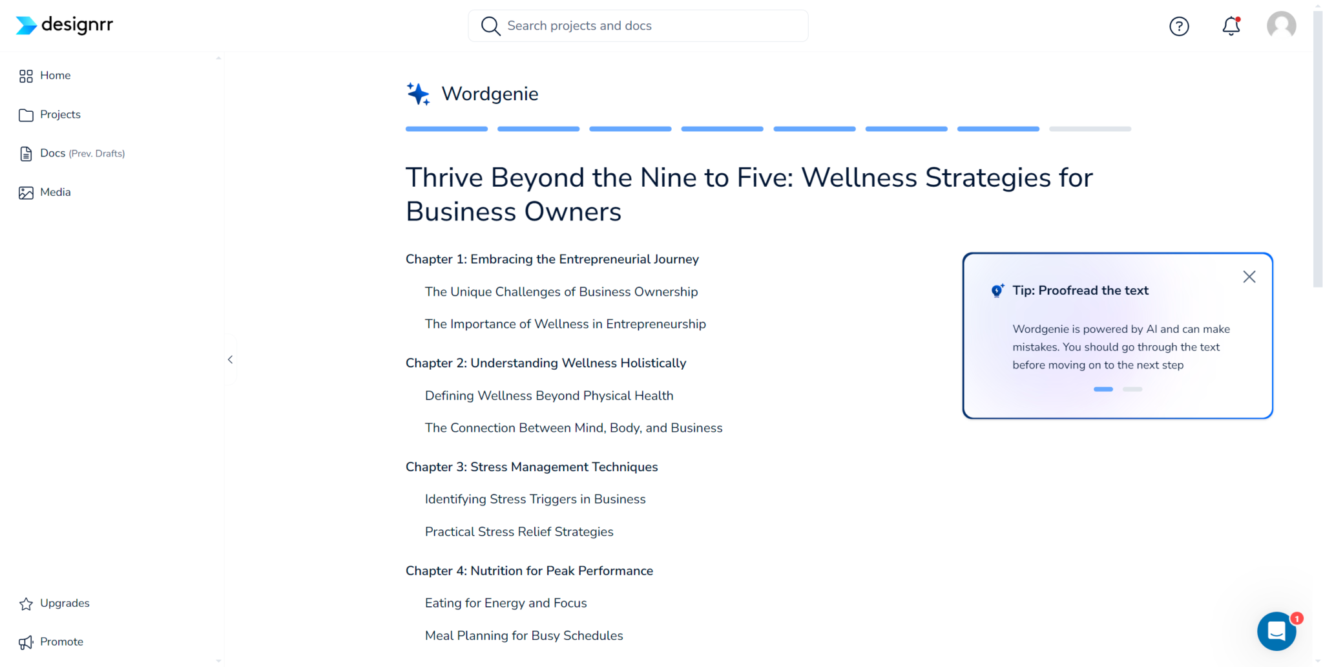The width and height of the screenshot is (1323, 667).
Task: Click the designrr logo
Action: click(x=65, y=25)
